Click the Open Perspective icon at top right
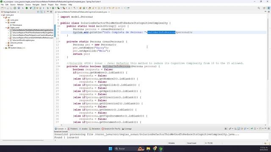The height and width of the screenshot is (152, 271). point(264,8)
